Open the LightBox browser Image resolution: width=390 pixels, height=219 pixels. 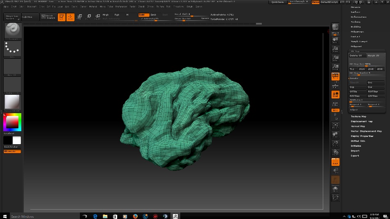click(x=30, y=17)
